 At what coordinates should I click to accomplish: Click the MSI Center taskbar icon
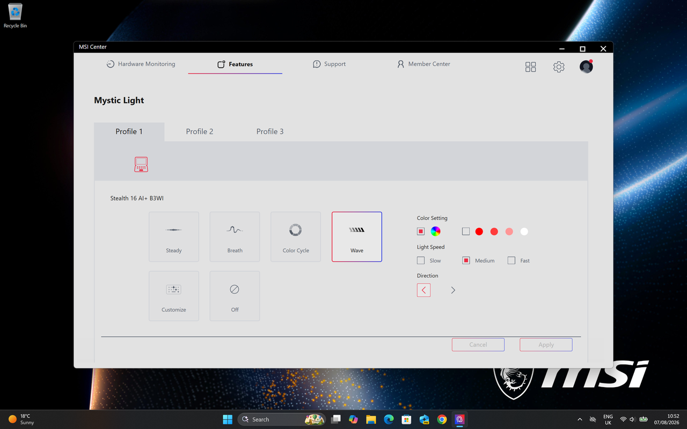[x=459, y=419]
